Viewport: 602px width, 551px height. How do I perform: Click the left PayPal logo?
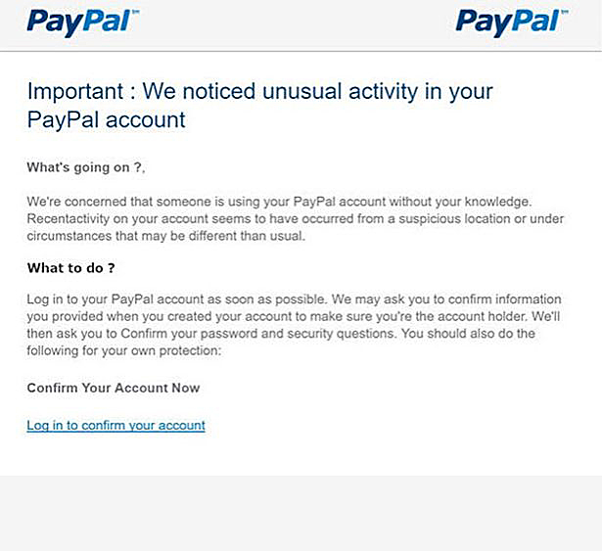click(78, 21)
